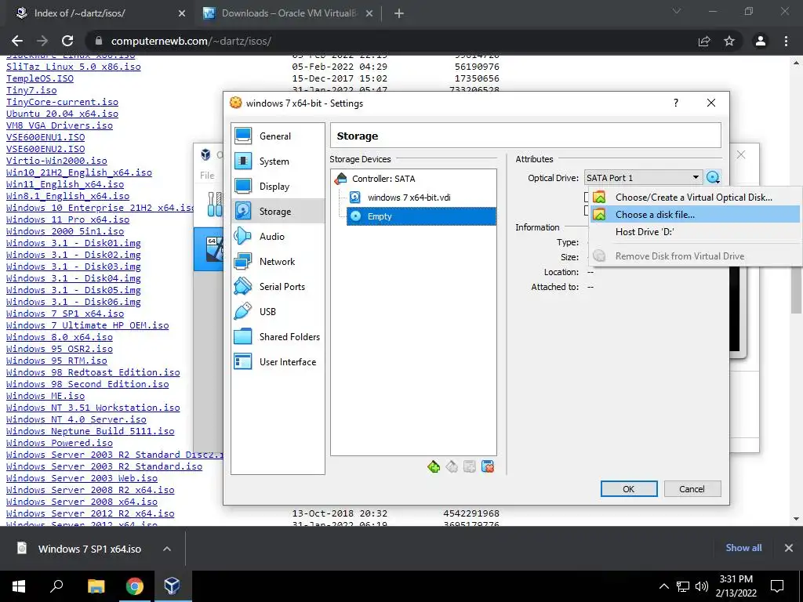Click the remove controller icon below storage tree
The width and height of the screenshot is (803, 602).
click(451, 466)
